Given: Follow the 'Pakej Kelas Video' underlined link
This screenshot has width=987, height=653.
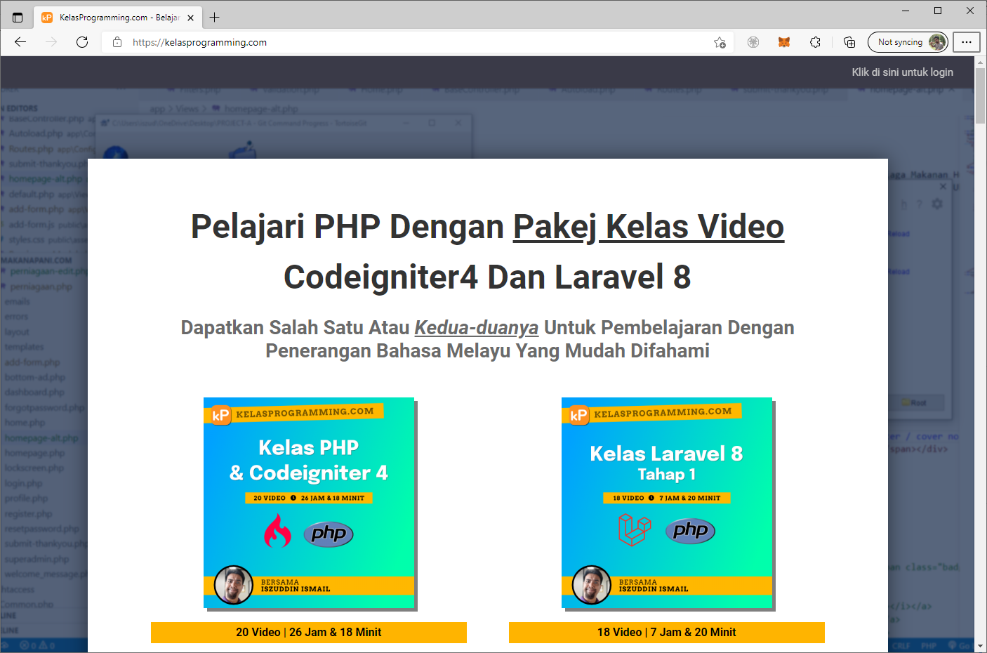Looking at the screenshot, I should point(649,227).
